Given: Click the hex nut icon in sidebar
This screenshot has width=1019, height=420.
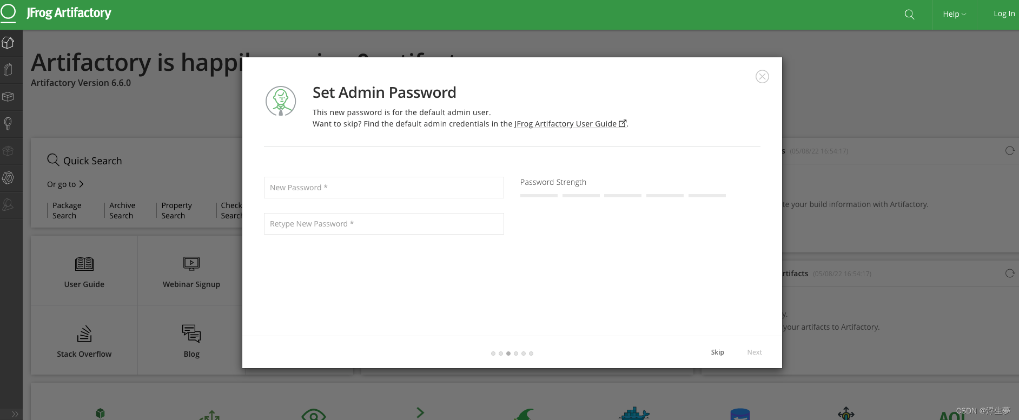Looking at the screenshot, I should tap(8, 178).
